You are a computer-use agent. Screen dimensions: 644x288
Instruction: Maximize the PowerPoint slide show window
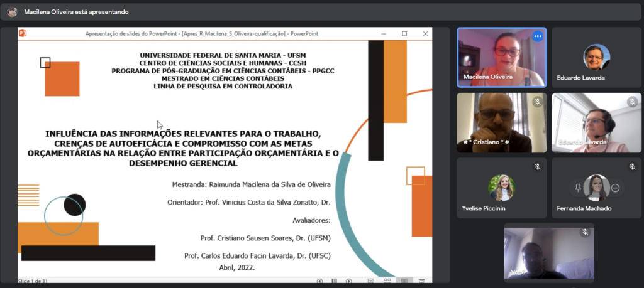coord(404,33)
